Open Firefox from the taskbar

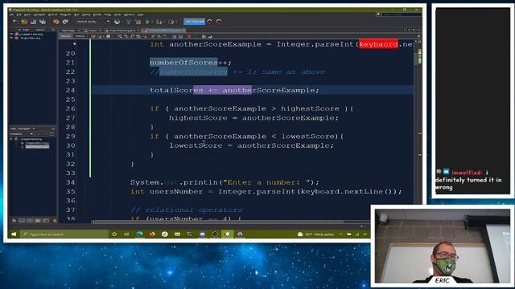152,234
